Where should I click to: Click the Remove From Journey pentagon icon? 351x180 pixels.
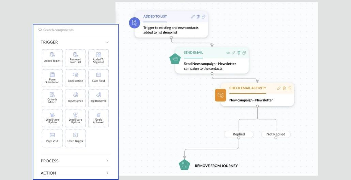(x=184, y=165)
